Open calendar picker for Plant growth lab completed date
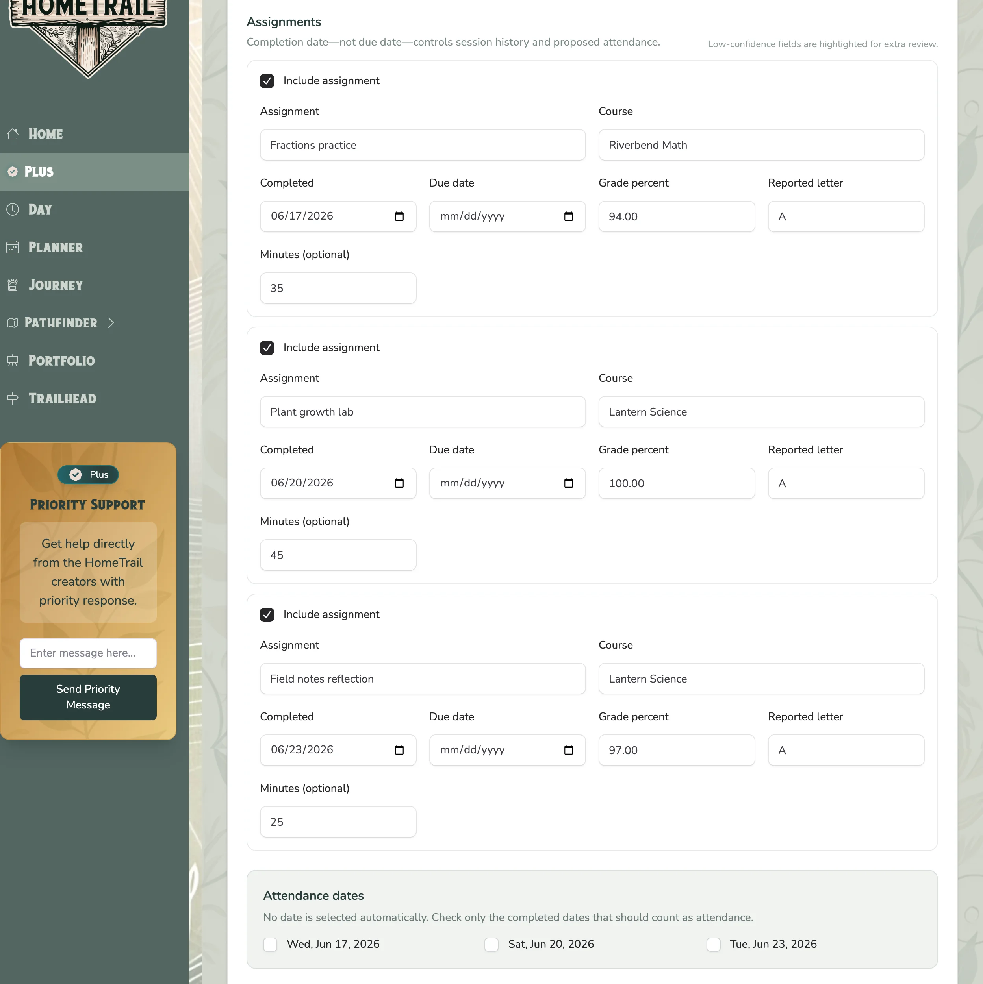 [x=399, y=483]
